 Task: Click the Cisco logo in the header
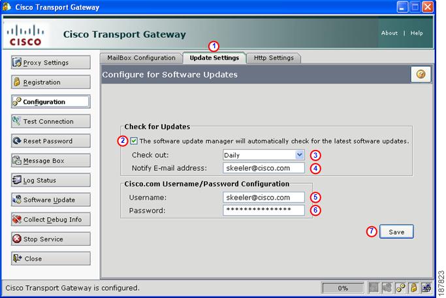(25, 35)
